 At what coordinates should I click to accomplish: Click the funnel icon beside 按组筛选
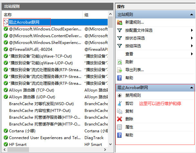[120, 46]
